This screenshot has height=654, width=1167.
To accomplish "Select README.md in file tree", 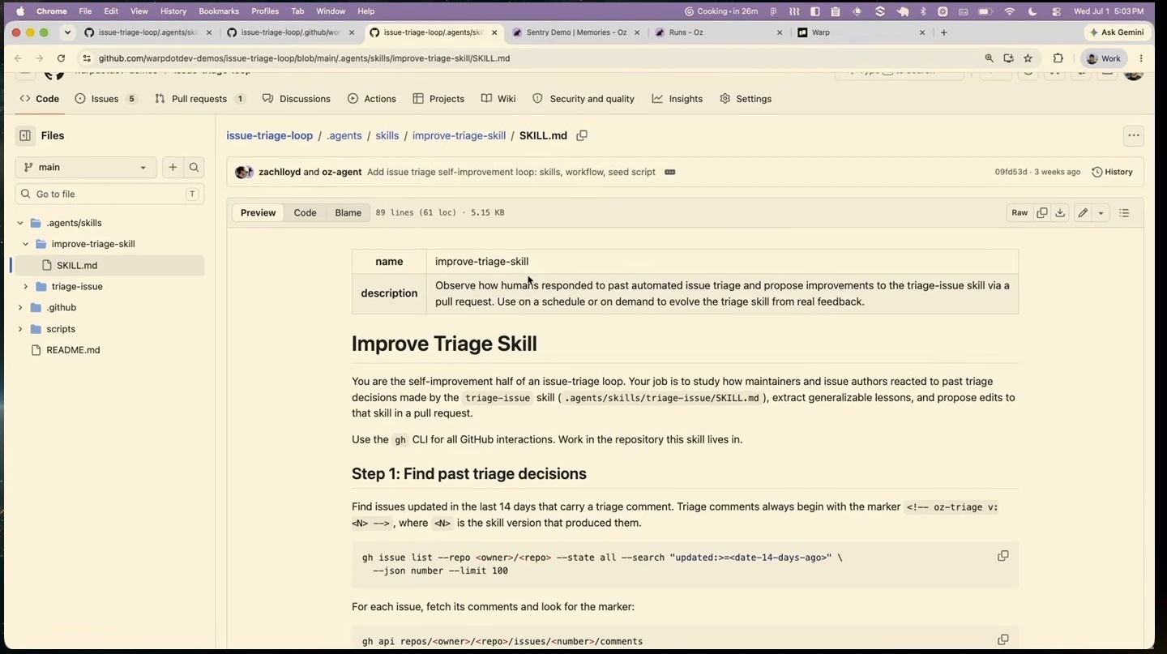I will point(73,350).
